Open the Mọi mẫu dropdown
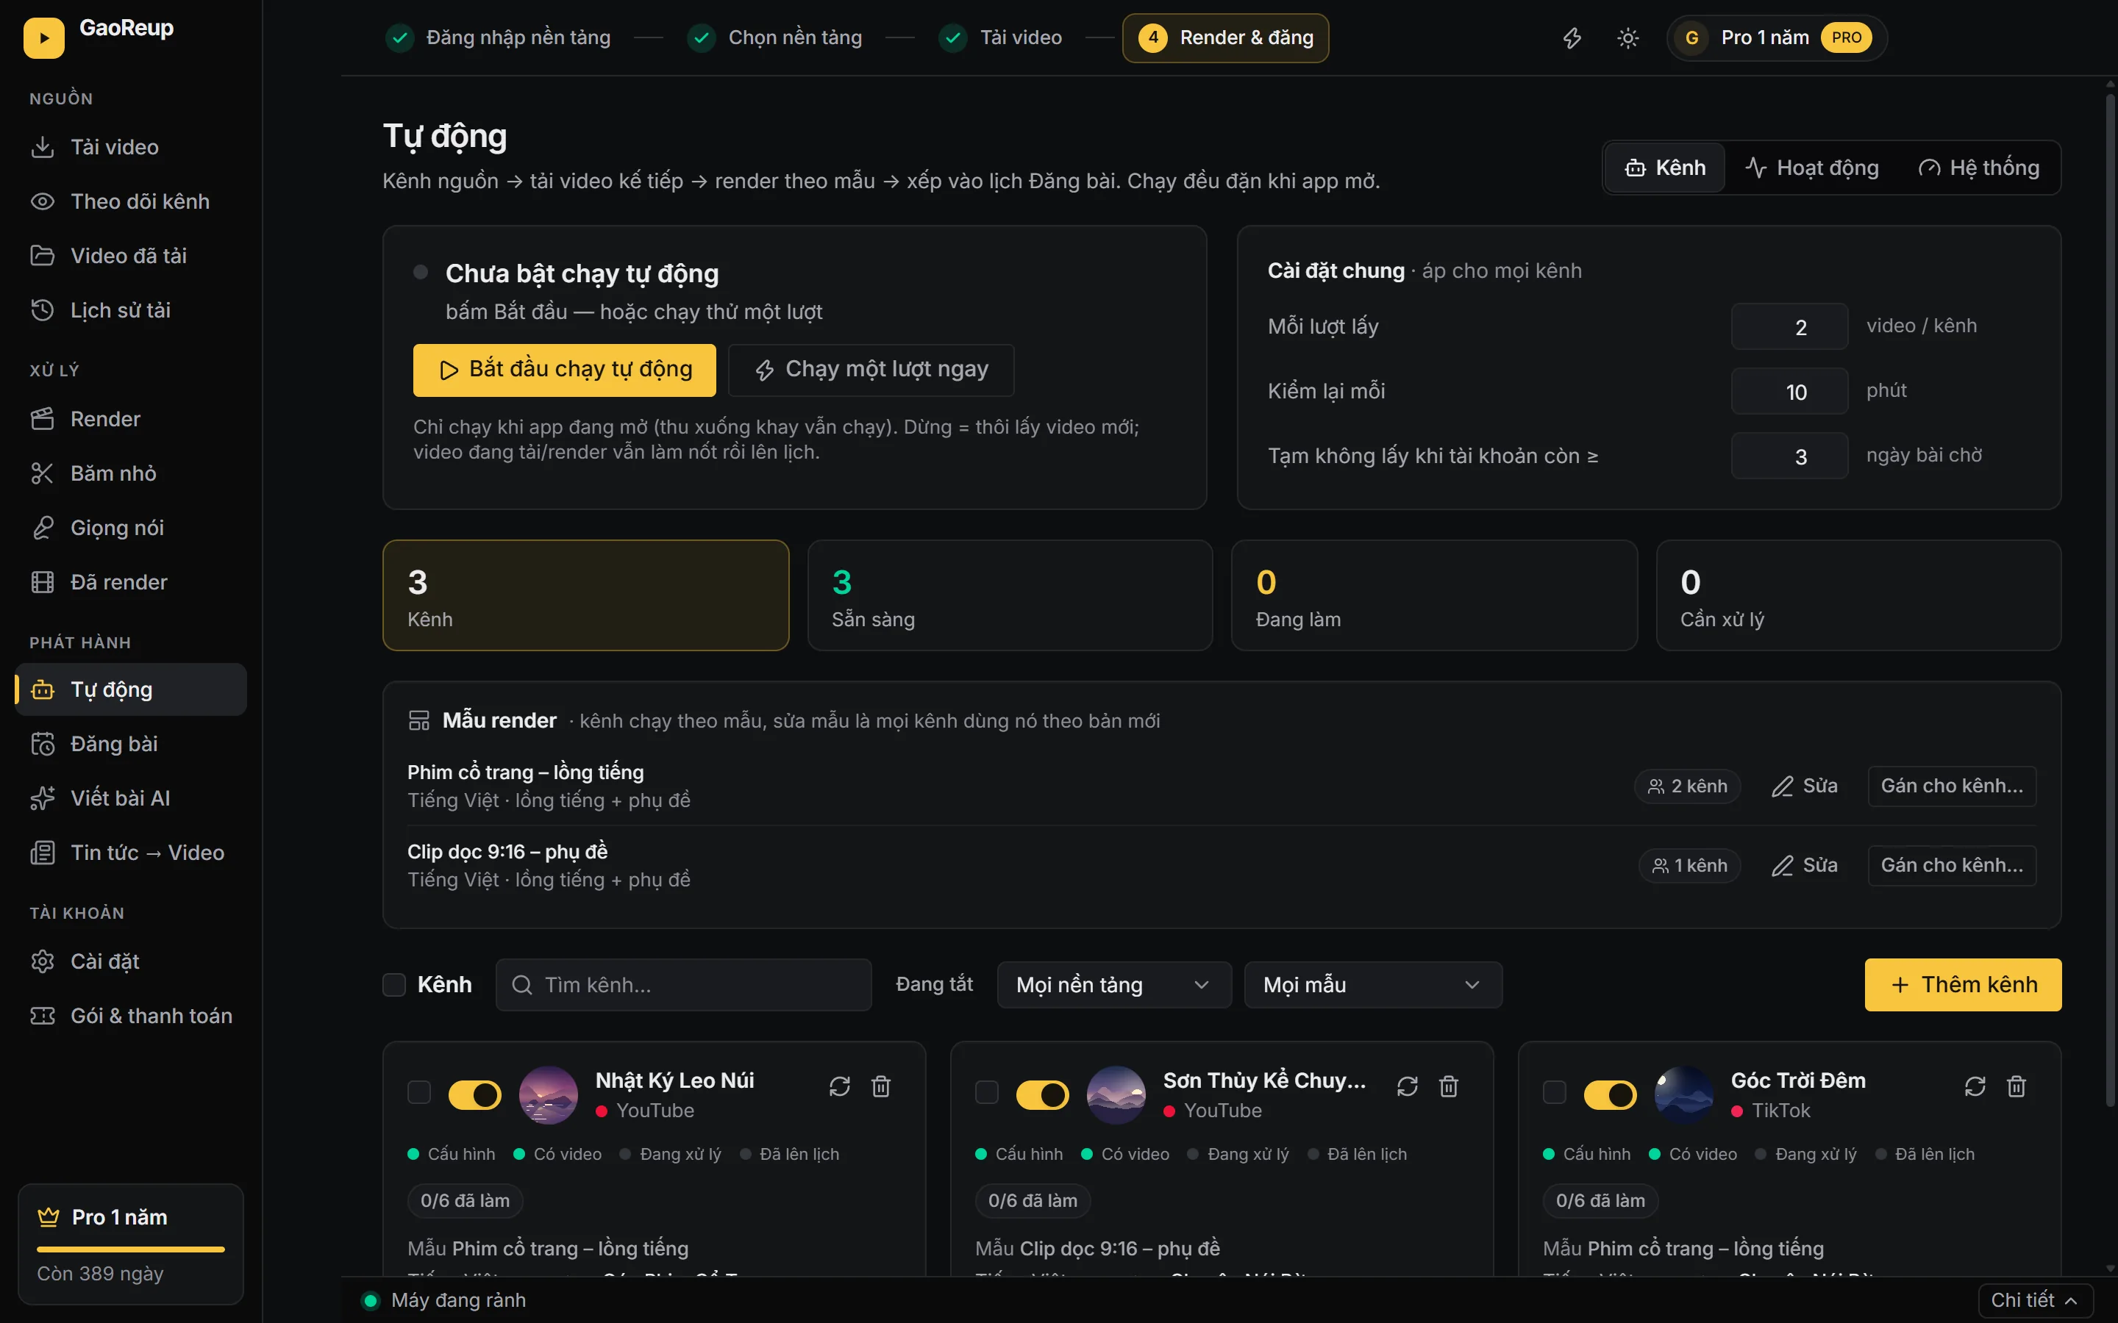This screenshot has width=2118, height=1323. coord(1373,985)
